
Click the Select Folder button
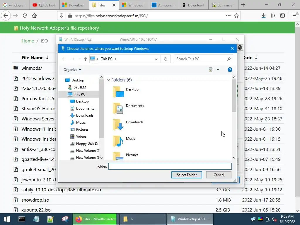click(x=187, y=175)
